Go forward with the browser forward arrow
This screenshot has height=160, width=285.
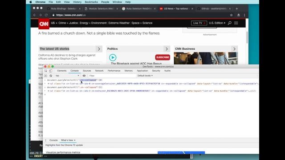tap(41, 15)
